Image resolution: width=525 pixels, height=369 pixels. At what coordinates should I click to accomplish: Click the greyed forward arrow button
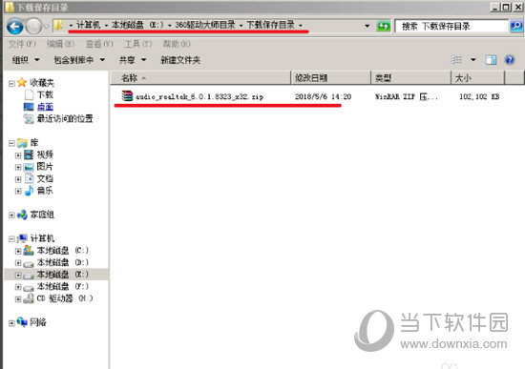pos(33,26)
